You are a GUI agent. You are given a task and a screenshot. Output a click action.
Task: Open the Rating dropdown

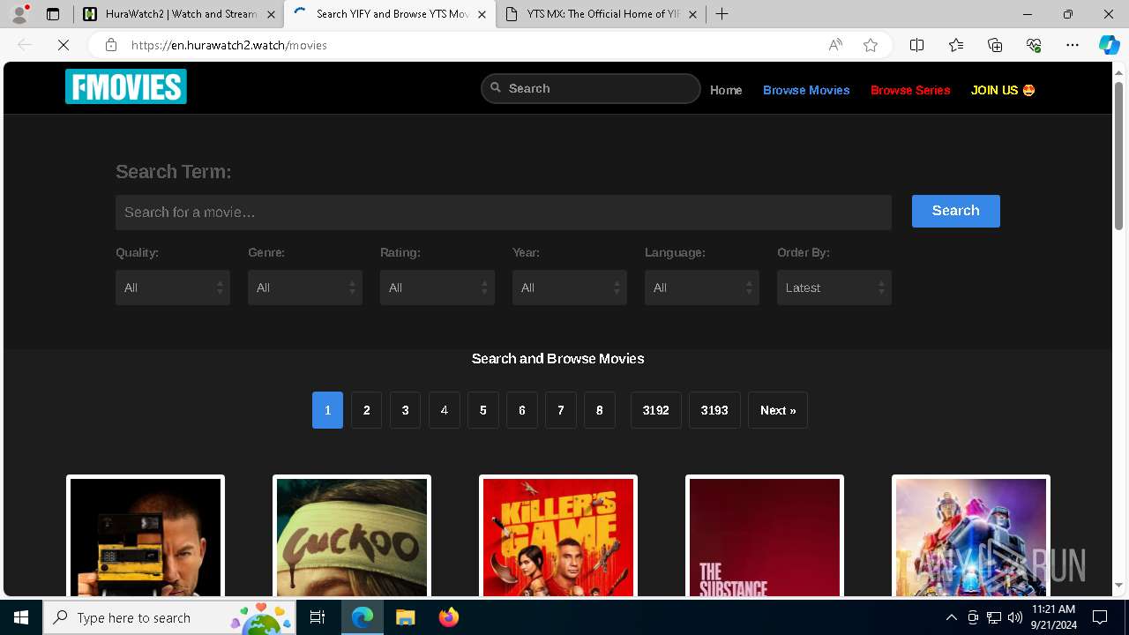437,288
